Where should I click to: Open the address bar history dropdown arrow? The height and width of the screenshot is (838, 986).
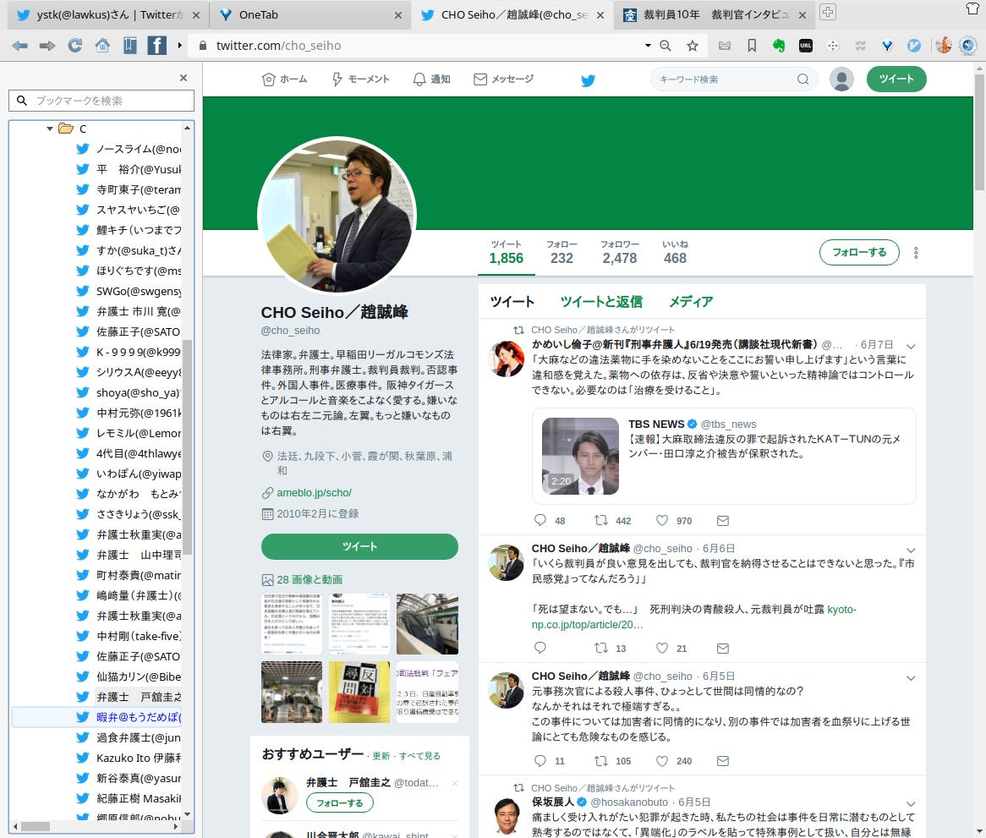[x=648, y=46]
